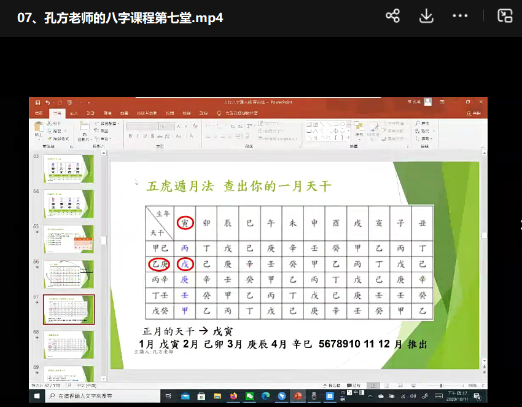Click the PowerPoint icon in the taskbar
The width and height of the screenshot is (522, 407).
(298, 396)
